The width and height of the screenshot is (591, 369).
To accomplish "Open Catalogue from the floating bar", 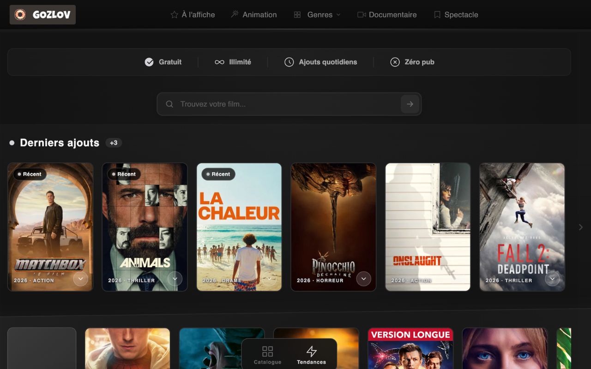I will [x=267, y=355].
